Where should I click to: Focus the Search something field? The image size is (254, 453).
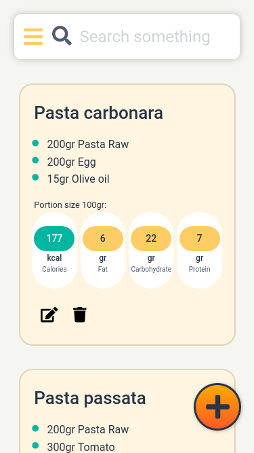coord(156,37)
